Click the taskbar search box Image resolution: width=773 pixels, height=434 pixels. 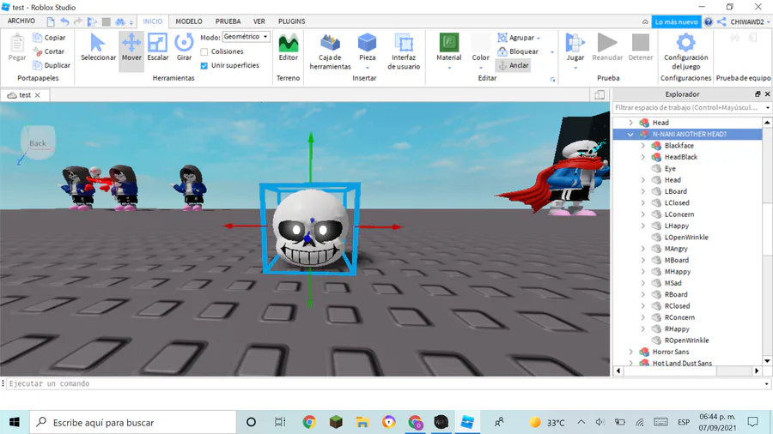[133, 422]
